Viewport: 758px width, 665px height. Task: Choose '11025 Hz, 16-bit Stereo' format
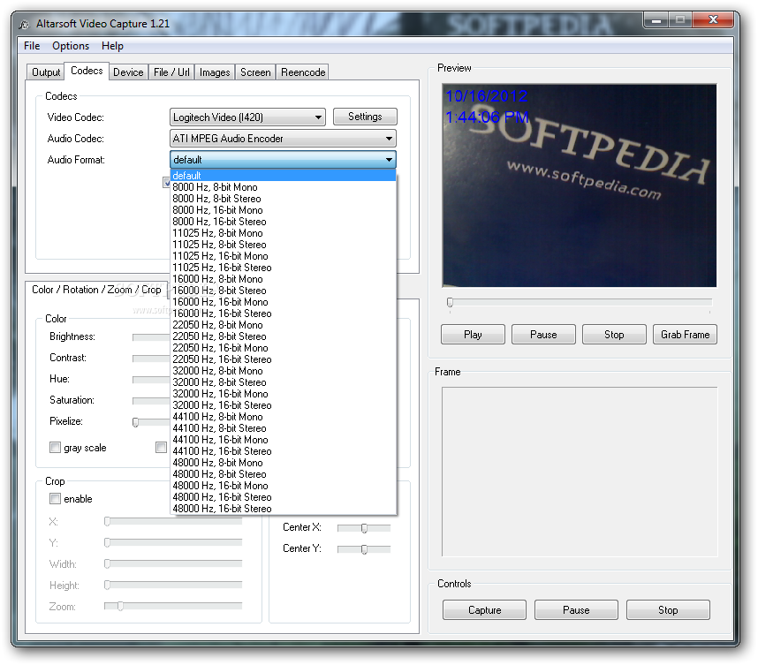(x=283, y=268)
